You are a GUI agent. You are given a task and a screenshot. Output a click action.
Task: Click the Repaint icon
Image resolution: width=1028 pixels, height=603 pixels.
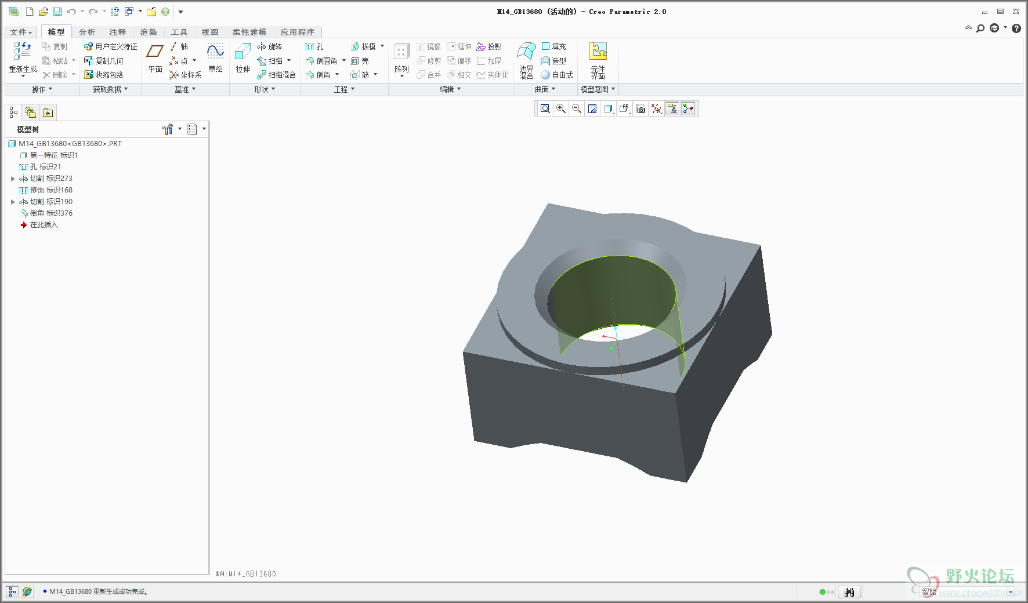point(592,108)
